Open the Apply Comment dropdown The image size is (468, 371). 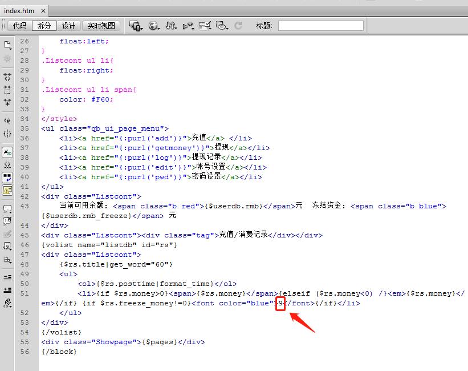pyautogui.click(x=7, y=208)
